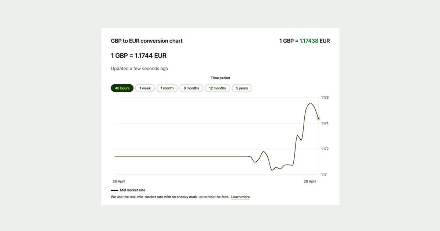Choose the 1 month time period
Screen dimensions: 440x231
167,88
